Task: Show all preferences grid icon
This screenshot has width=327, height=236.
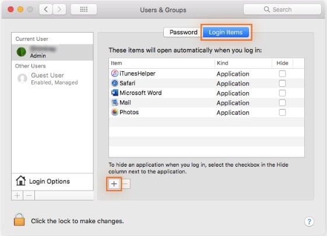Action: 83,9
